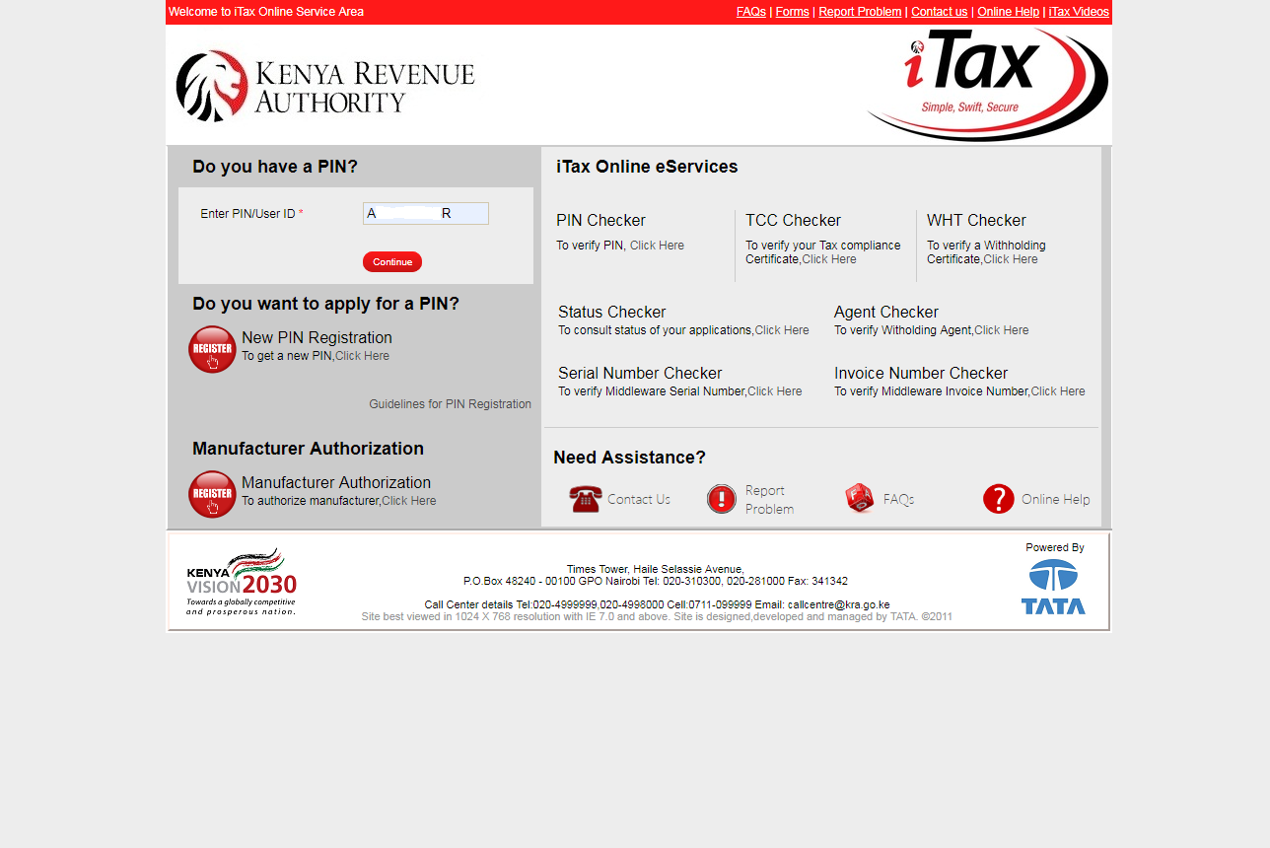The width and height of the screenshot is (1270, 848).
Task: Click the red New PIN Registration register icon
Action: tap(212, 349)
